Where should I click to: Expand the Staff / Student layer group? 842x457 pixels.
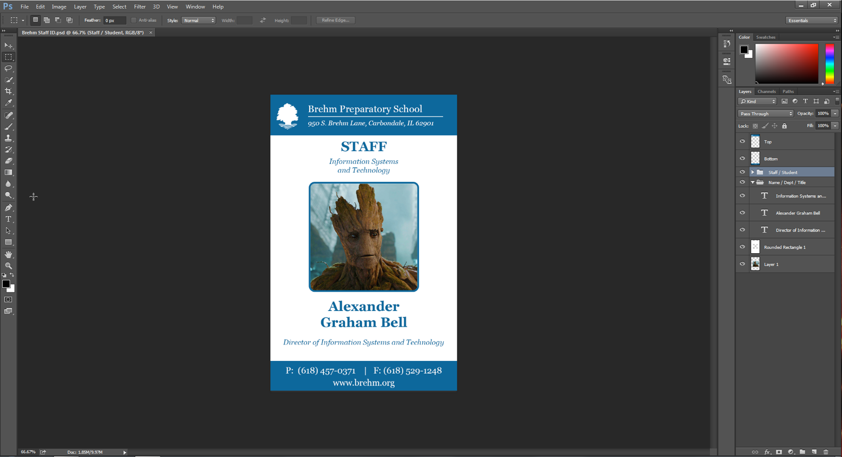[752, 173]
